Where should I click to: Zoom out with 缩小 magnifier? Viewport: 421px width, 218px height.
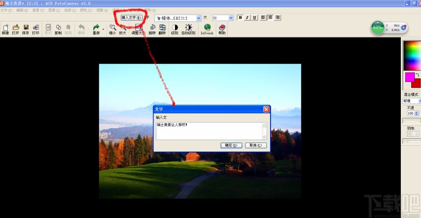pos(112,29)
